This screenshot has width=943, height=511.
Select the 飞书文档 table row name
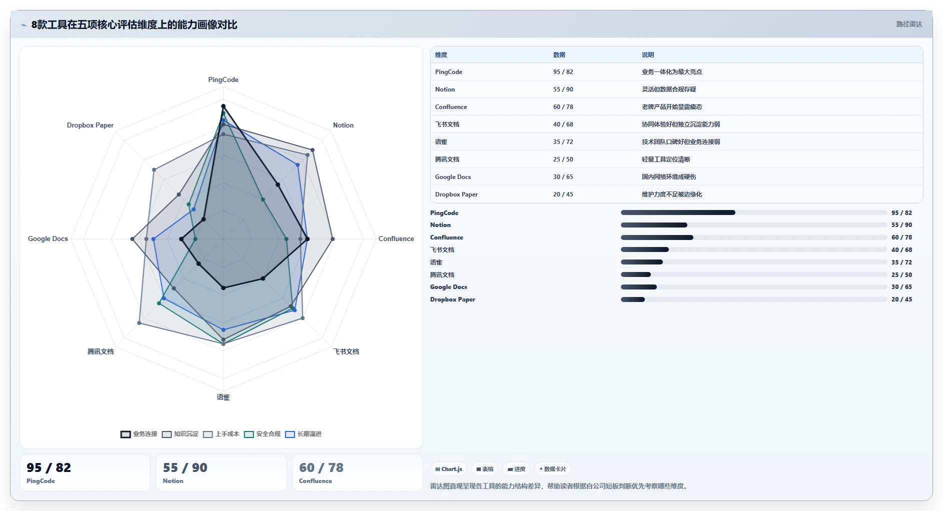tap(447, 124)
